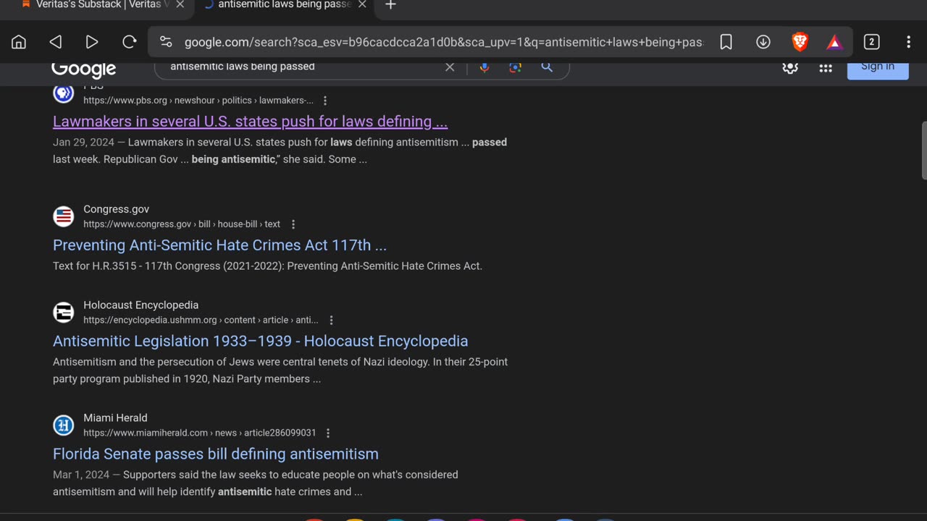Click the 'Text for H.R.3515' snippet
The image size is (927, 521).
[x=267, y=266]
